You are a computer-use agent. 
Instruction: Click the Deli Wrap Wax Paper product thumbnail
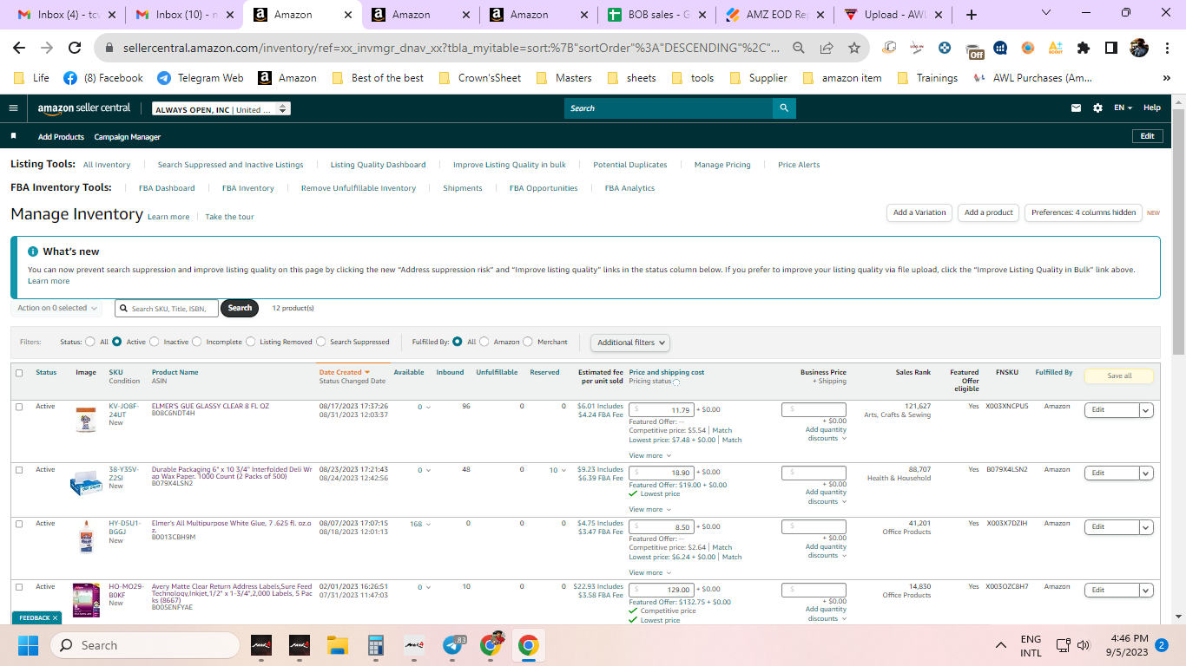point(86,482)
